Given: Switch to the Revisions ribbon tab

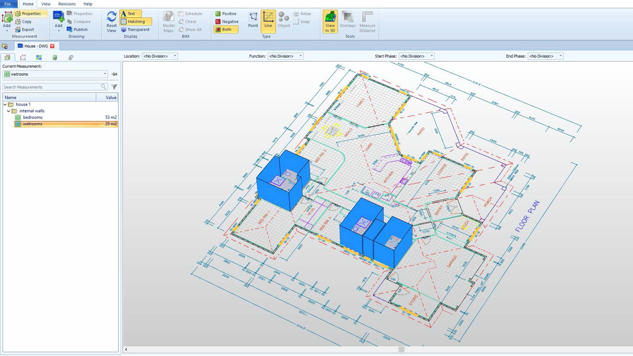Looking at the screenshot, I should click(67, 4).
